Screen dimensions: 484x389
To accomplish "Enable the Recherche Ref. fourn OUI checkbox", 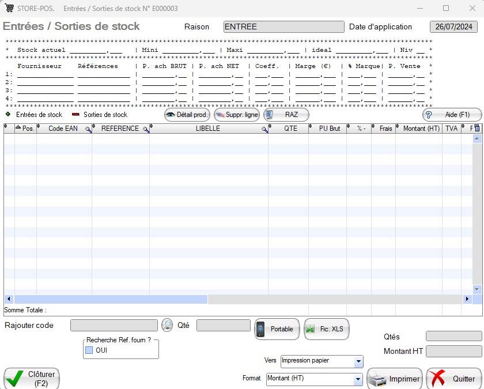I will [x=89, y=350].
